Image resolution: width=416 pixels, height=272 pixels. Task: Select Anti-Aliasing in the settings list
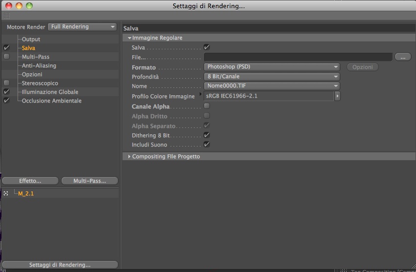pos(39,65)
